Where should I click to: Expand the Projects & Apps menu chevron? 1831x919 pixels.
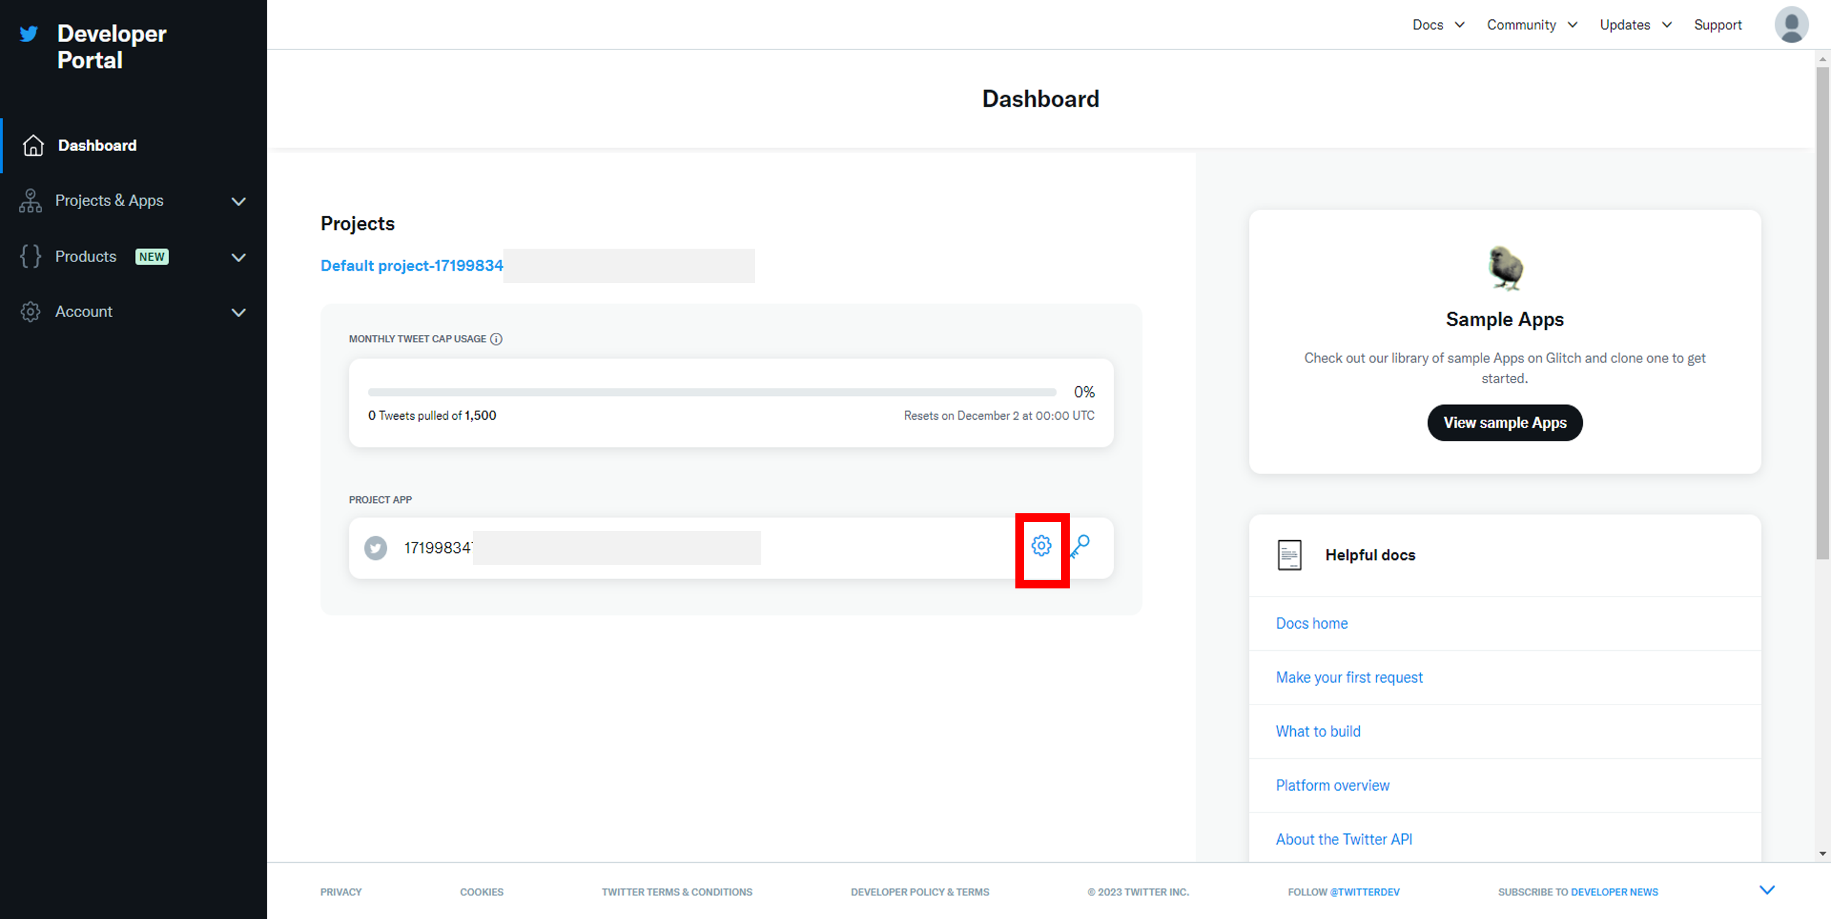[239, 201]
